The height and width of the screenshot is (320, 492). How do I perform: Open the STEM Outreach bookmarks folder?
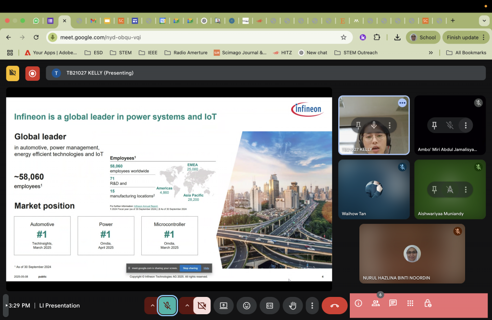(x=356, y=53)
